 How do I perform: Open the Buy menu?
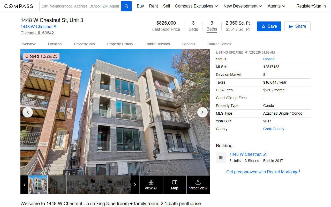[140, 6]
